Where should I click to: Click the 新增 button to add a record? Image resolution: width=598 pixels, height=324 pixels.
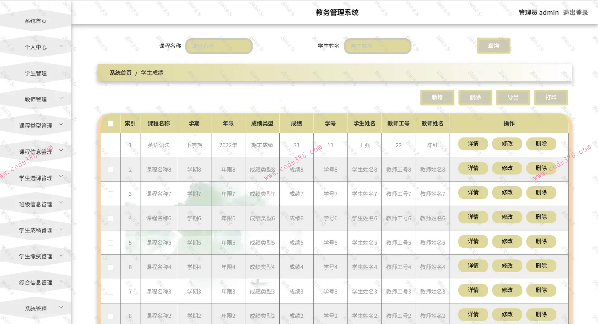(437, 97)
